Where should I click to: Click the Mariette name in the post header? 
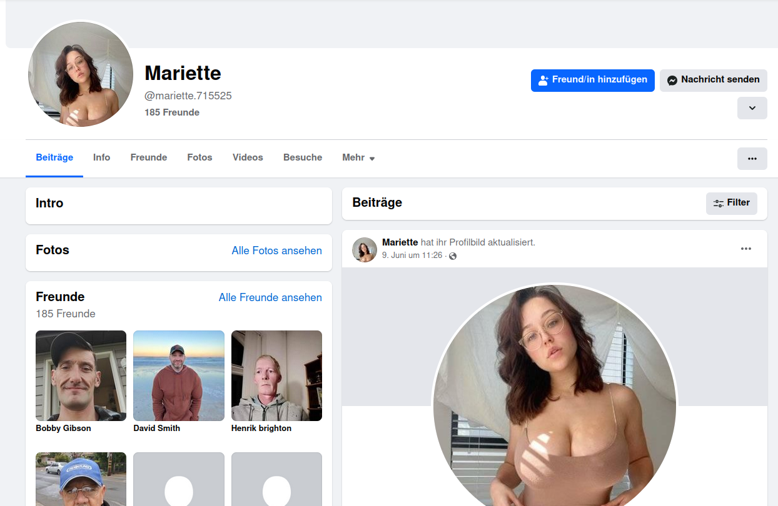point(400,242)
